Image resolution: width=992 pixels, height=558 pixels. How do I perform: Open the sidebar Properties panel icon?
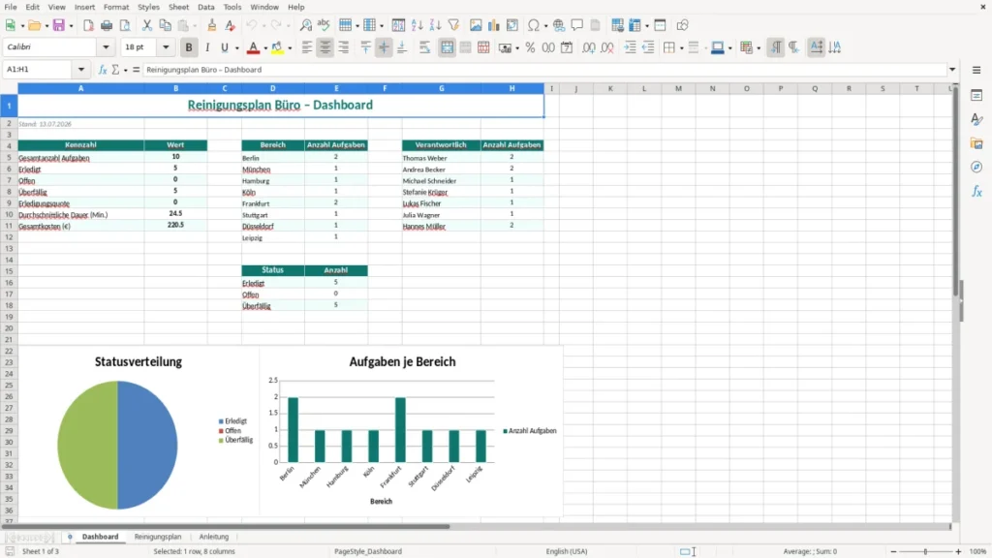point(976,96)
